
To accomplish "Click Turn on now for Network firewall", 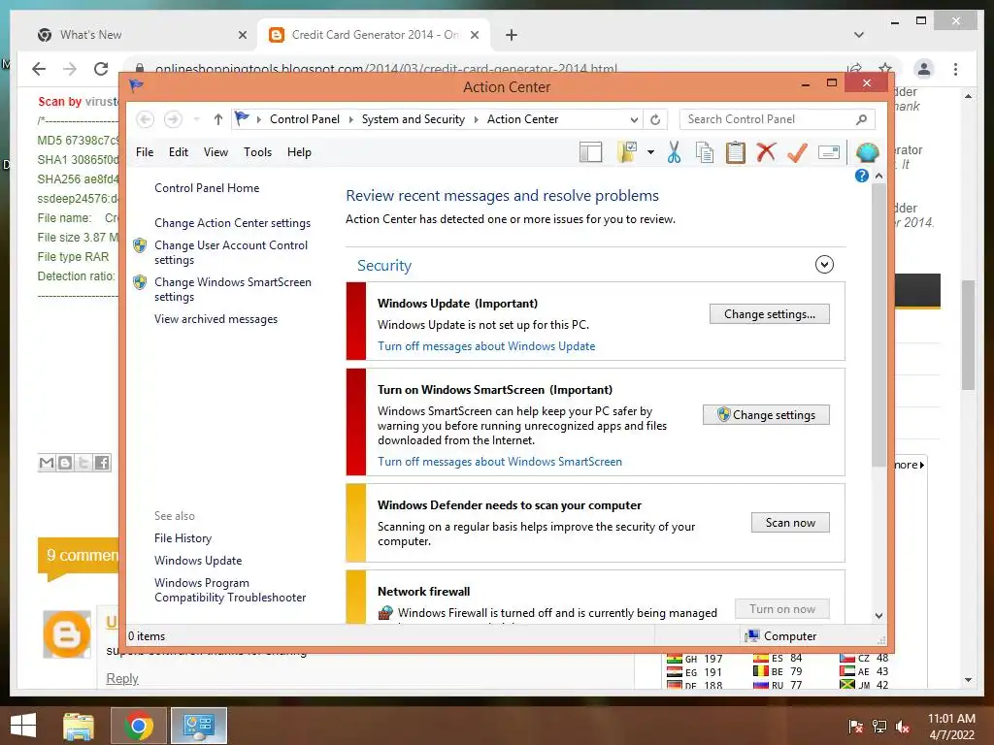I will 782,609.
